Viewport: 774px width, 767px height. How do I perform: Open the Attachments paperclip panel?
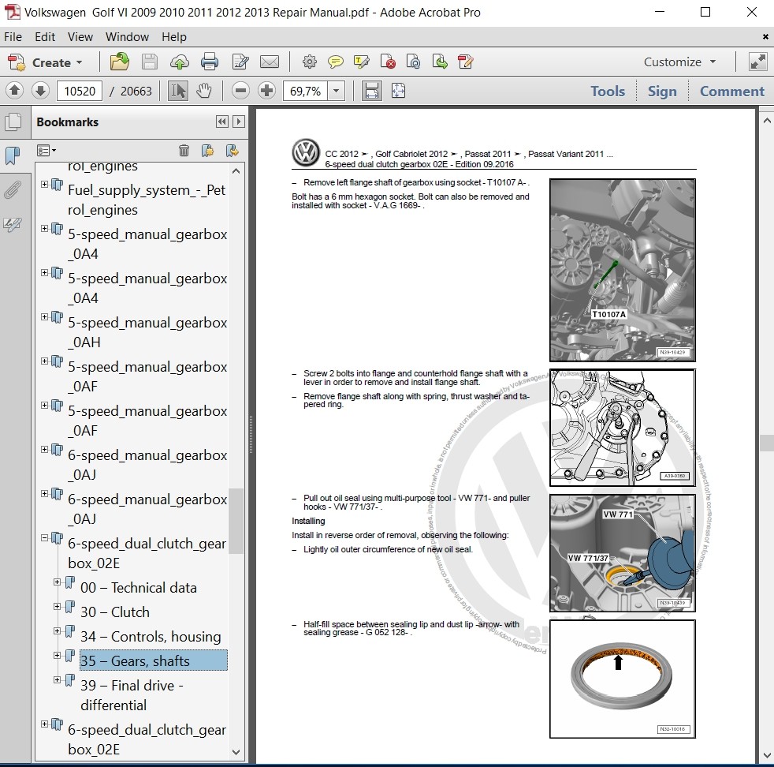pos(13,189)
